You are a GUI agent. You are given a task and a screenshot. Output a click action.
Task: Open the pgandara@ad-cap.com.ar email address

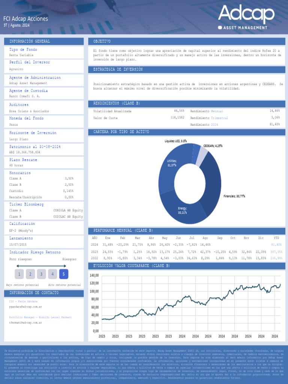tap(25, 307)
